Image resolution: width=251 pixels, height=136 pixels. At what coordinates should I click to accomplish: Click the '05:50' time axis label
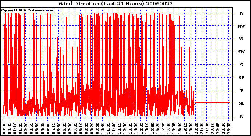(x=59, y=128)
